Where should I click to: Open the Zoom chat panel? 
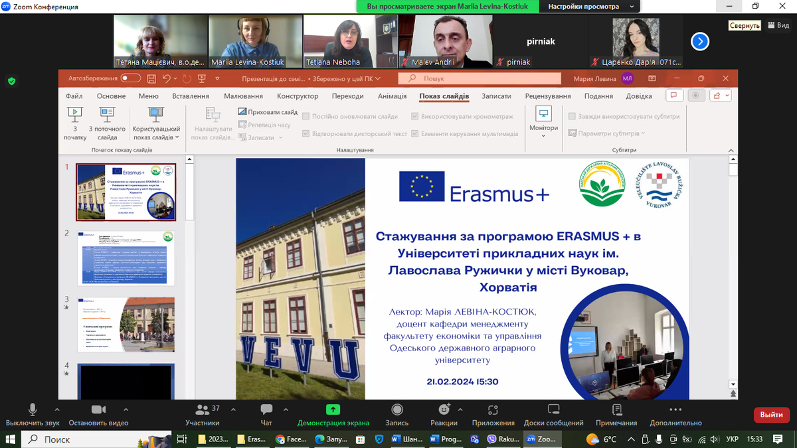pyautogui.click(x=266, y=415)
